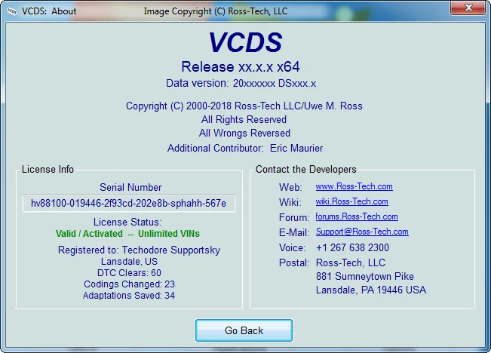
Task: Open the wiki.Ross-Tech.com link
Action: pos(351,201)
